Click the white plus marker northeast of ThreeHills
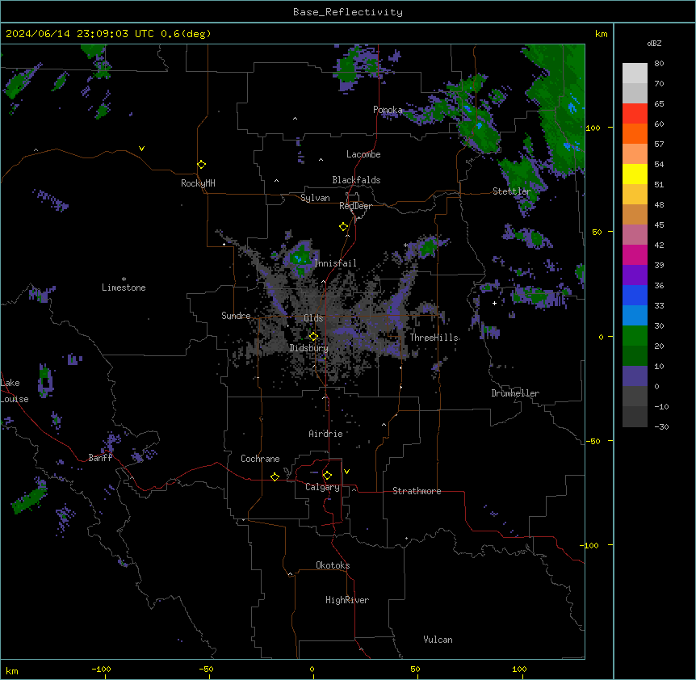The width and height of the screenshot is (696, 680). [x=494, y=303]
